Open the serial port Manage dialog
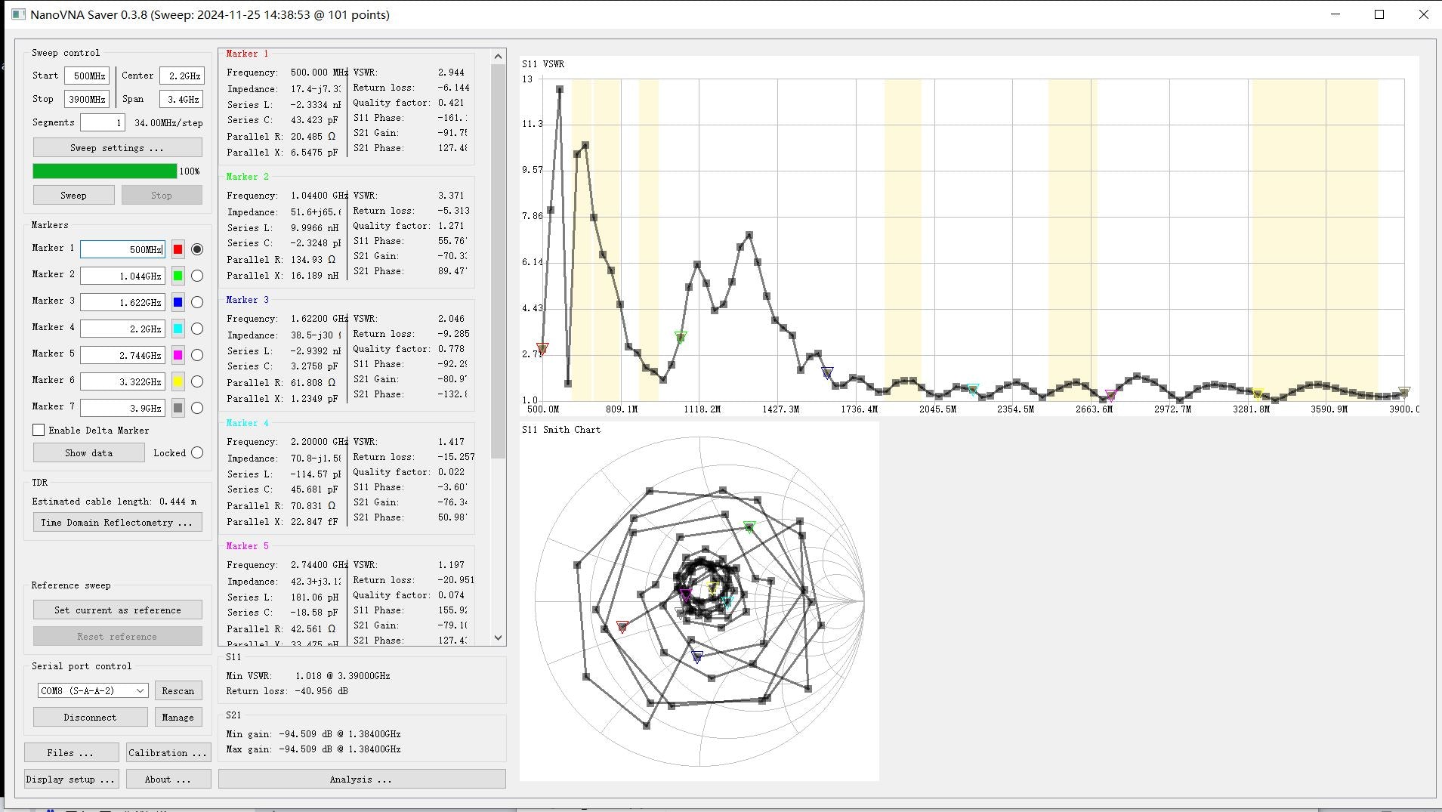The width and height of the screenshot is (1442, 812). [178, 717]
